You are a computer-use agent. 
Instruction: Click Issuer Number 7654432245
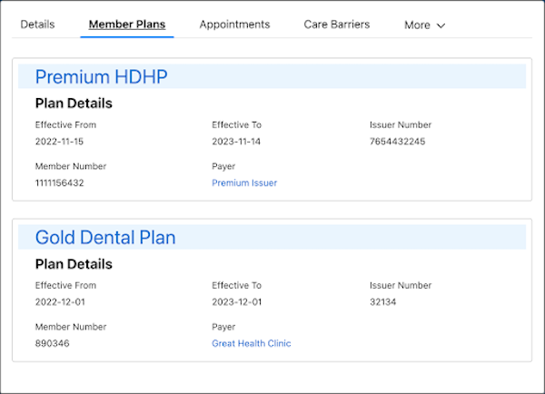(x=397, y=142)
